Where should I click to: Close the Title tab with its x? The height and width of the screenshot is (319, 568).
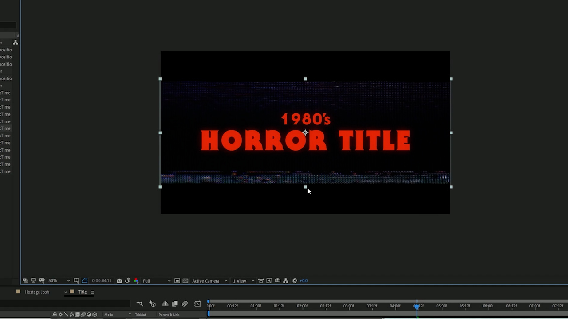(66, 292)
